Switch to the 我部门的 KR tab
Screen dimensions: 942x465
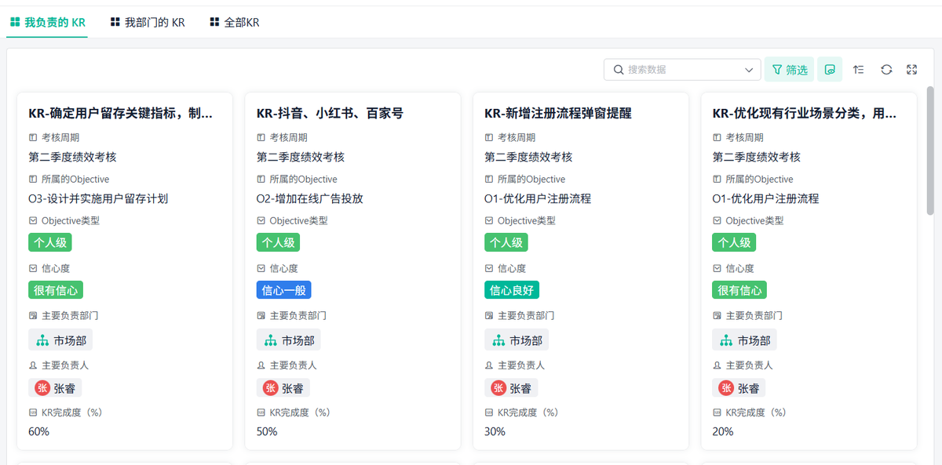tap(148, 23)
